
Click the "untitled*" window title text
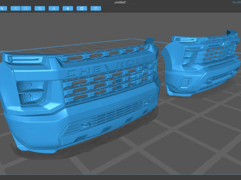120,2
